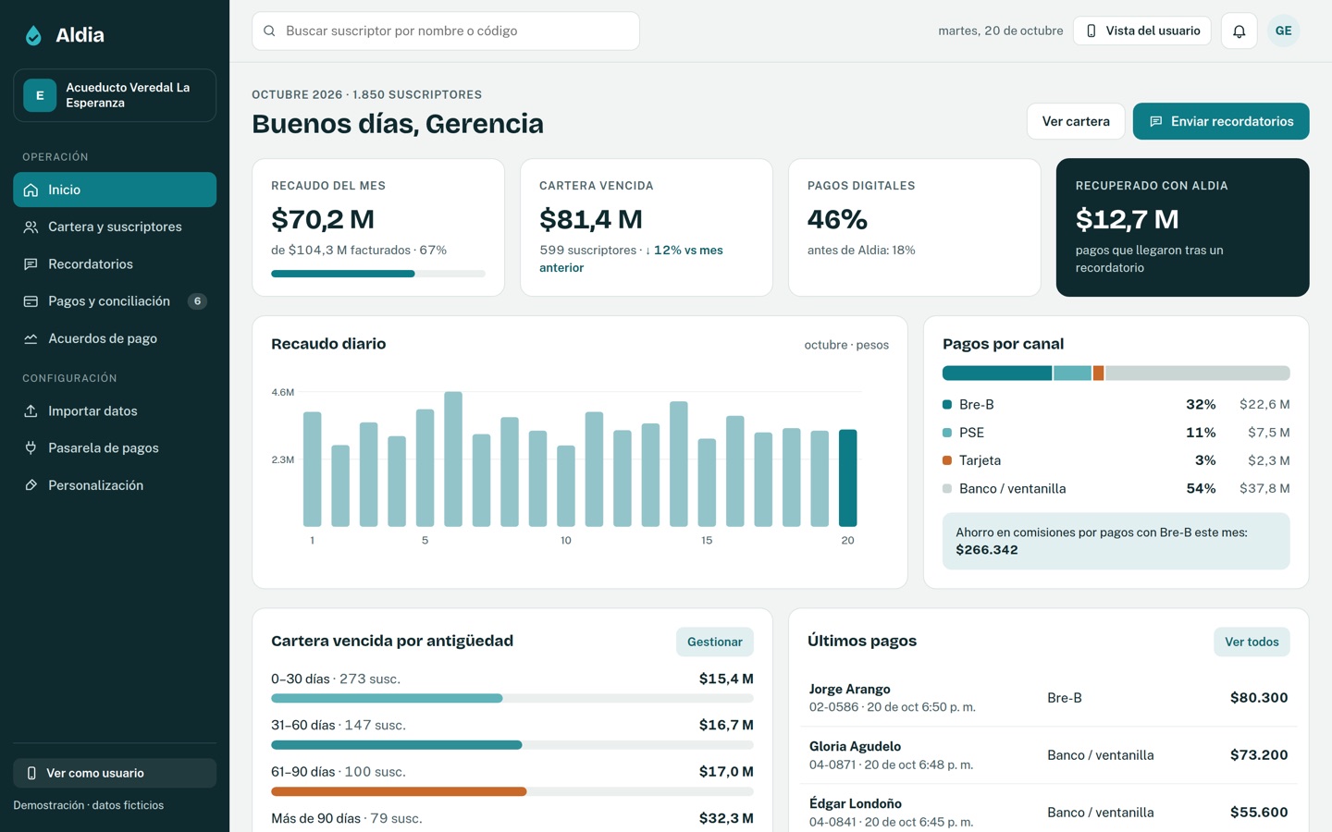1332x832 pixels.
Task: Toggle Vista del usuario view
Action: [x=1142, y=31]
